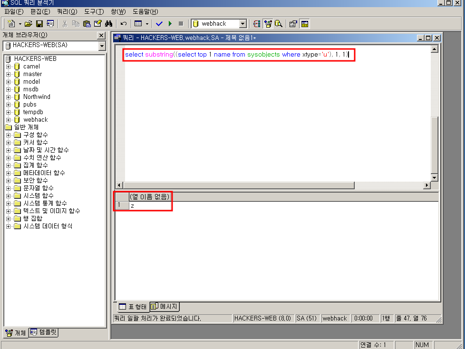The image size is (465, 349).
Task: Open the New Query dropdown arrow
Action: (x=20, y=24)
